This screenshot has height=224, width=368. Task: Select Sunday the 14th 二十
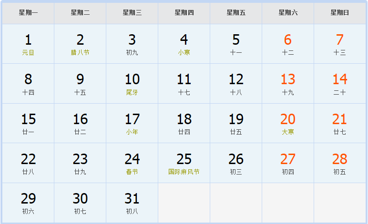[x=340, y=84]
